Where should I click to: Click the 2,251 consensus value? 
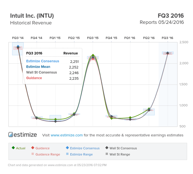click(x=74, y=61)
